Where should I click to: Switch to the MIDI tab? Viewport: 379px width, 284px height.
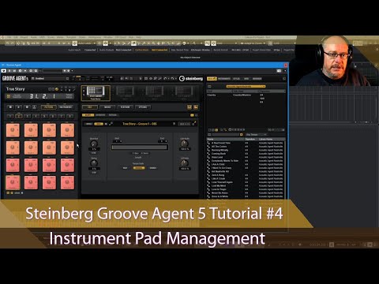[246, 79]
